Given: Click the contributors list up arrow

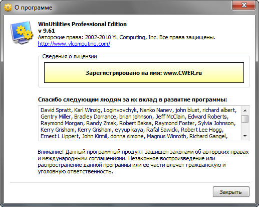Looking at the screenshot, I should [245, 111].
